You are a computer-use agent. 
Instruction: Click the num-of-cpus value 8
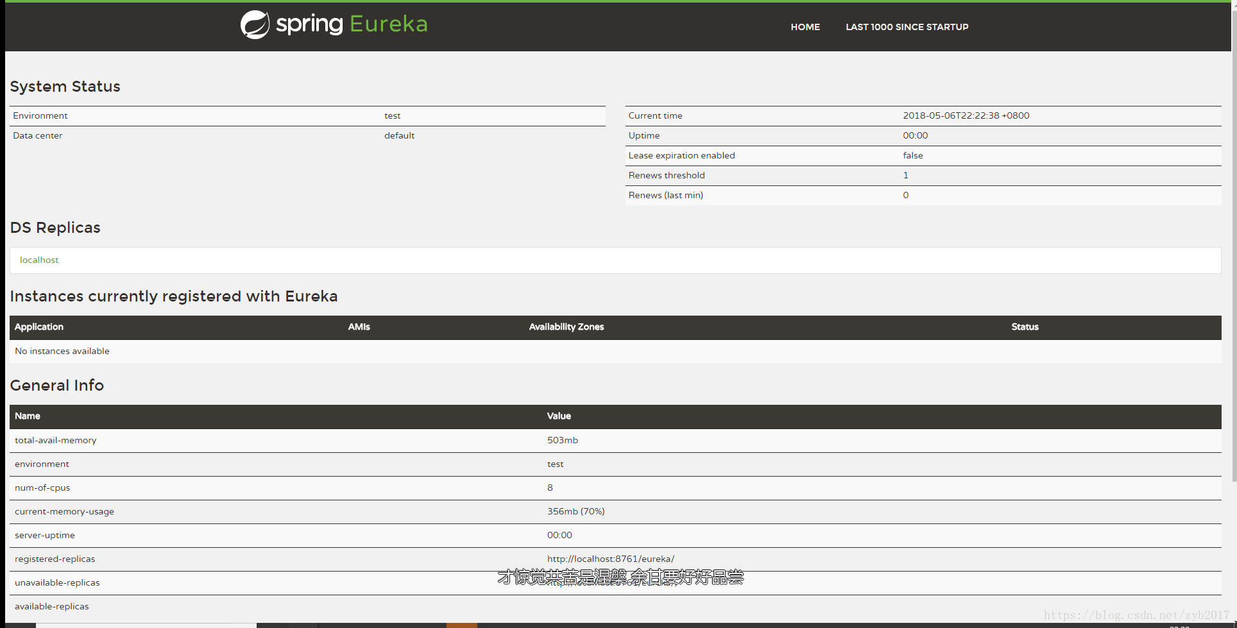coord(550,488)
